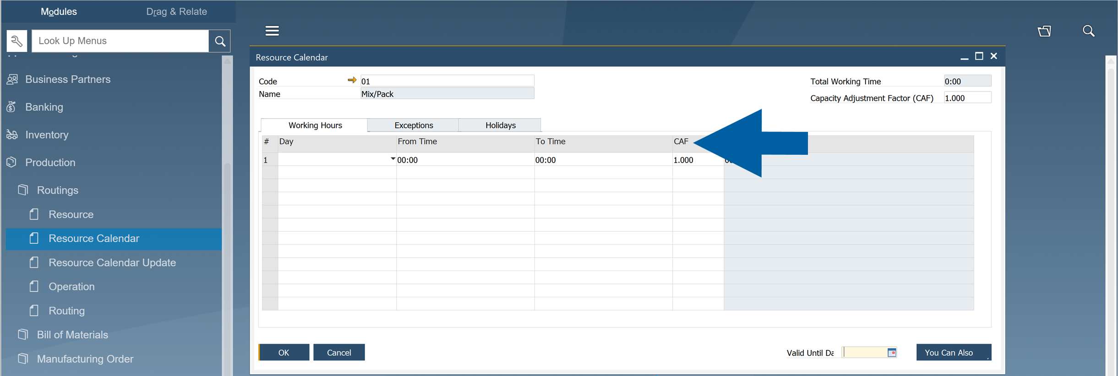Screen dimensions: 1118x376
Task: Click the Manufacturing Order folder icon
Action: [x=23, y=359]
